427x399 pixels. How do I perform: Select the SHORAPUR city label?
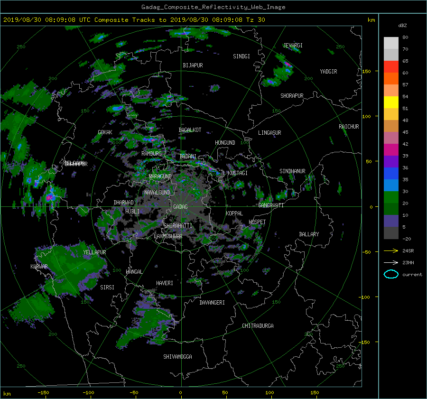pyautogui.click(x=292, y=96)
